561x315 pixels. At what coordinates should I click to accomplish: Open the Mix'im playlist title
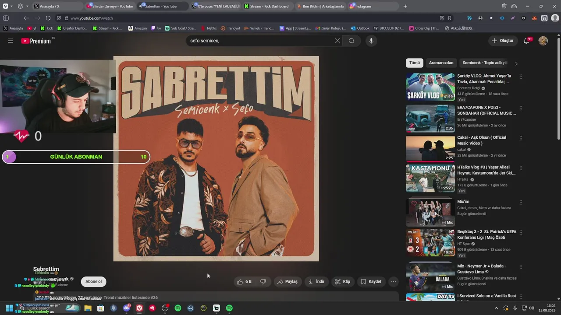(x=463, y=202)
